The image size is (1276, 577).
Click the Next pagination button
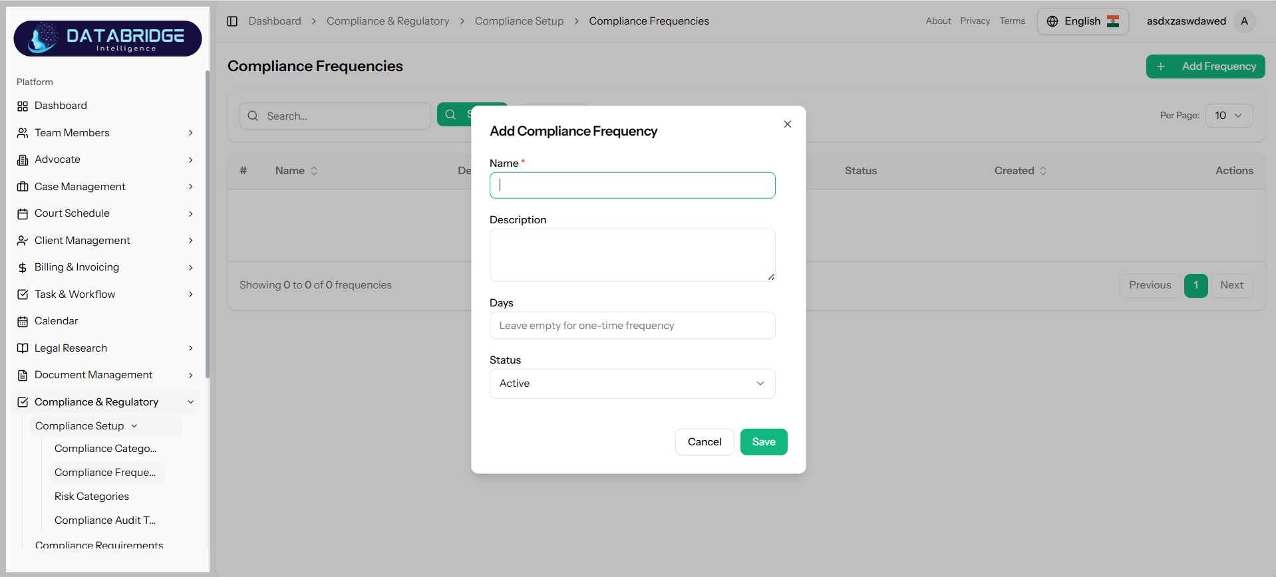(x=1231, y=285)
